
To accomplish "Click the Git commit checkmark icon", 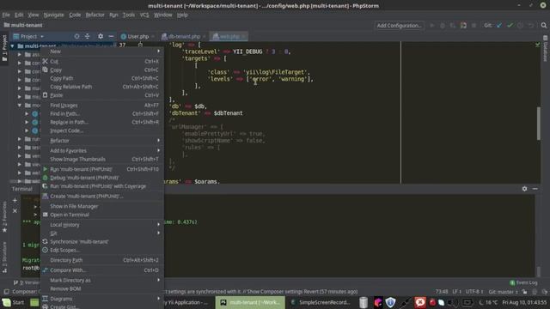I will (x=510, y=25).
